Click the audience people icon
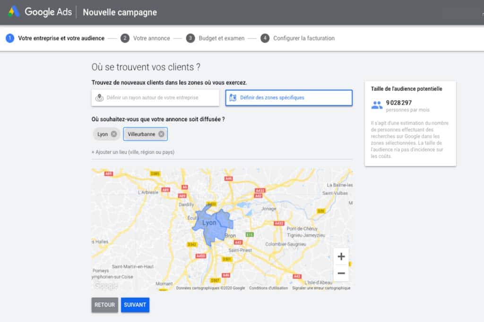 pos(377,105)
